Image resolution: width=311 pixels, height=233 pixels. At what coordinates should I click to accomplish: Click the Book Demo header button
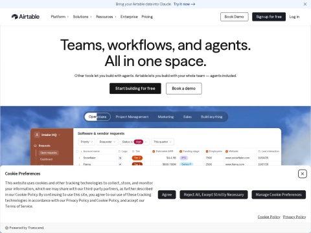click(235, 17)
